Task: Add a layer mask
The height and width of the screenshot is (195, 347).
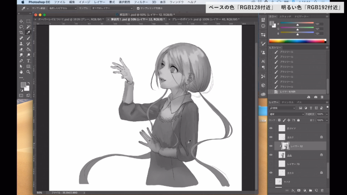Action: coord(299,190)
